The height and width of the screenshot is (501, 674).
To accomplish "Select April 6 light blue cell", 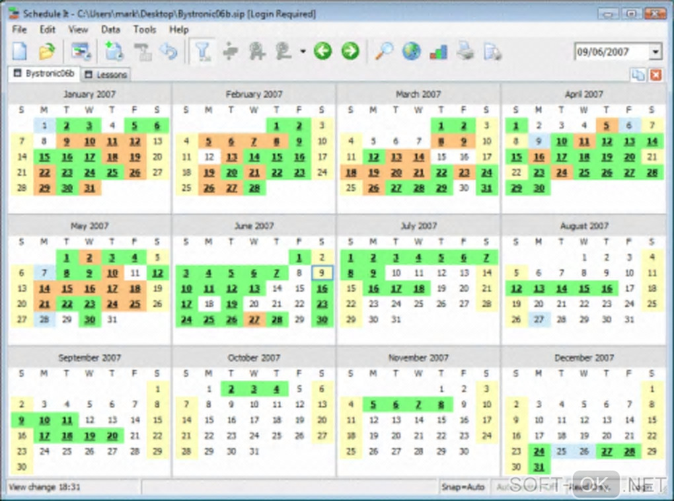I will (x=629, y=126).
